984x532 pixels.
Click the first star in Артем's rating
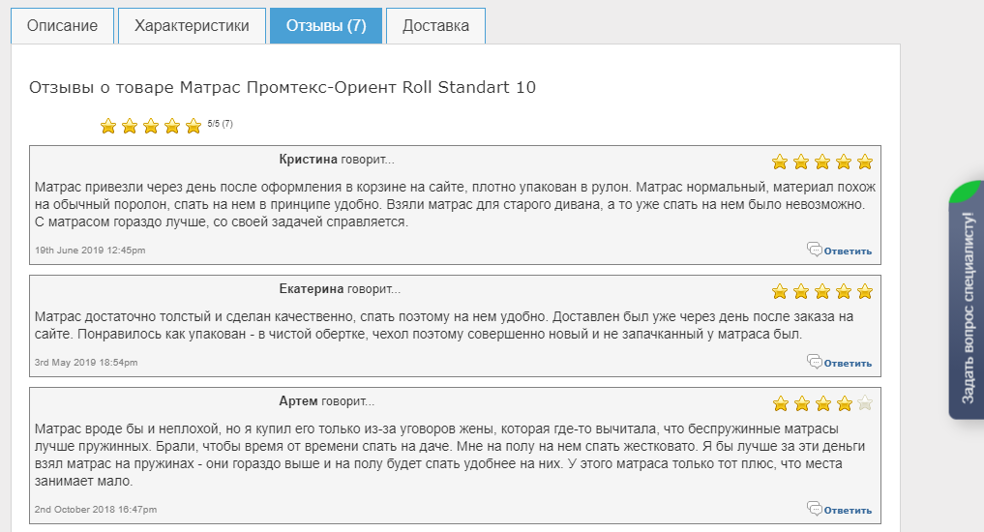(x=781, y=403)
